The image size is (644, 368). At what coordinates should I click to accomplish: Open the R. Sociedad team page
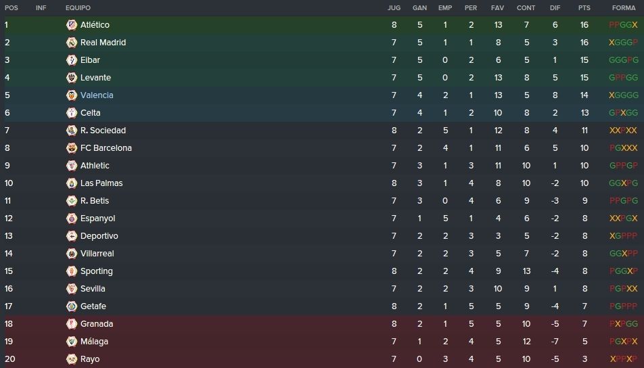click(x=103, y=131)
